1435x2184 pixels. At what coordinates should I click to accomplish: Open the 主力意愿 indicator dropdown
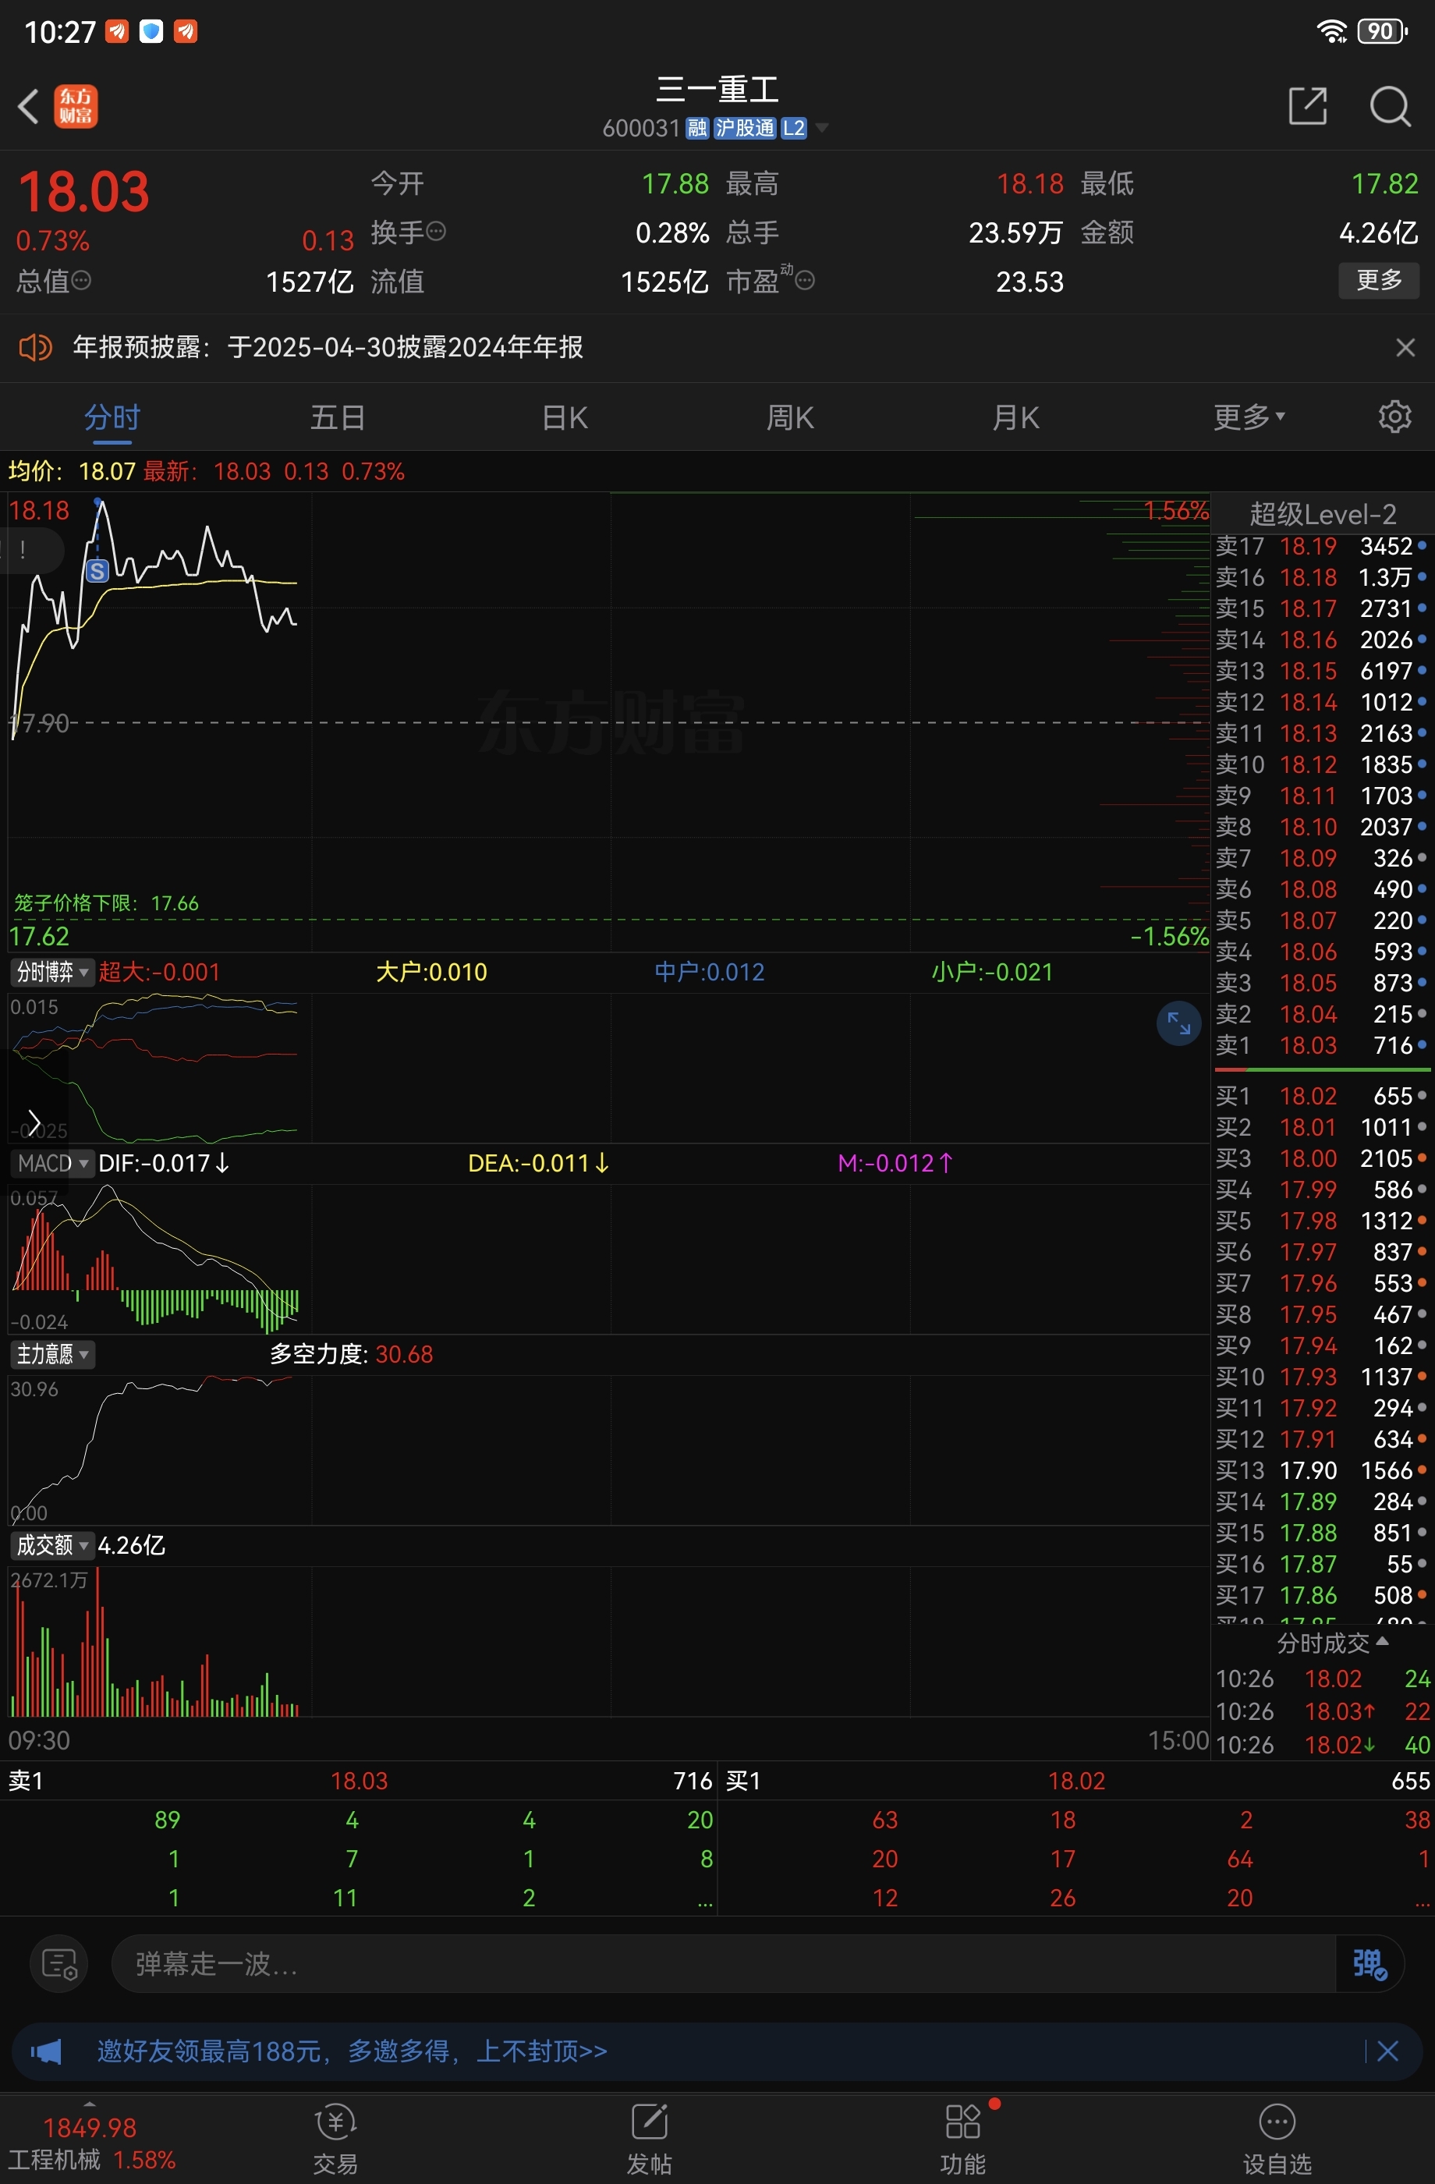[x=52, y=1354]
